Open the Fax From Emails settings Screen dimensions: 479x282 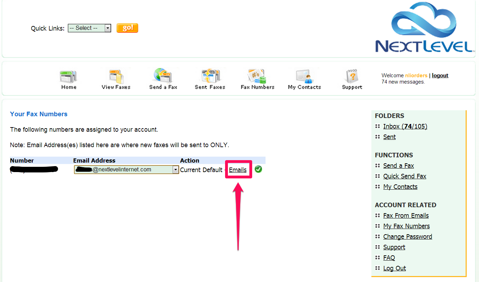pyautogui.click(x=406, y=215)
